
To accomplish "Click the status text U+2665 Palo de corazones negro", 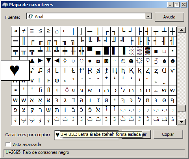I will point(37,152).
